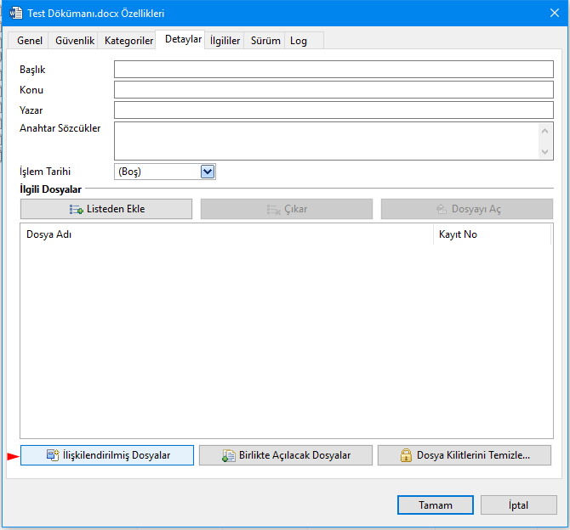
Task: Open İlişkilendirilmiş Dosyalar
Action: point(107,455)
